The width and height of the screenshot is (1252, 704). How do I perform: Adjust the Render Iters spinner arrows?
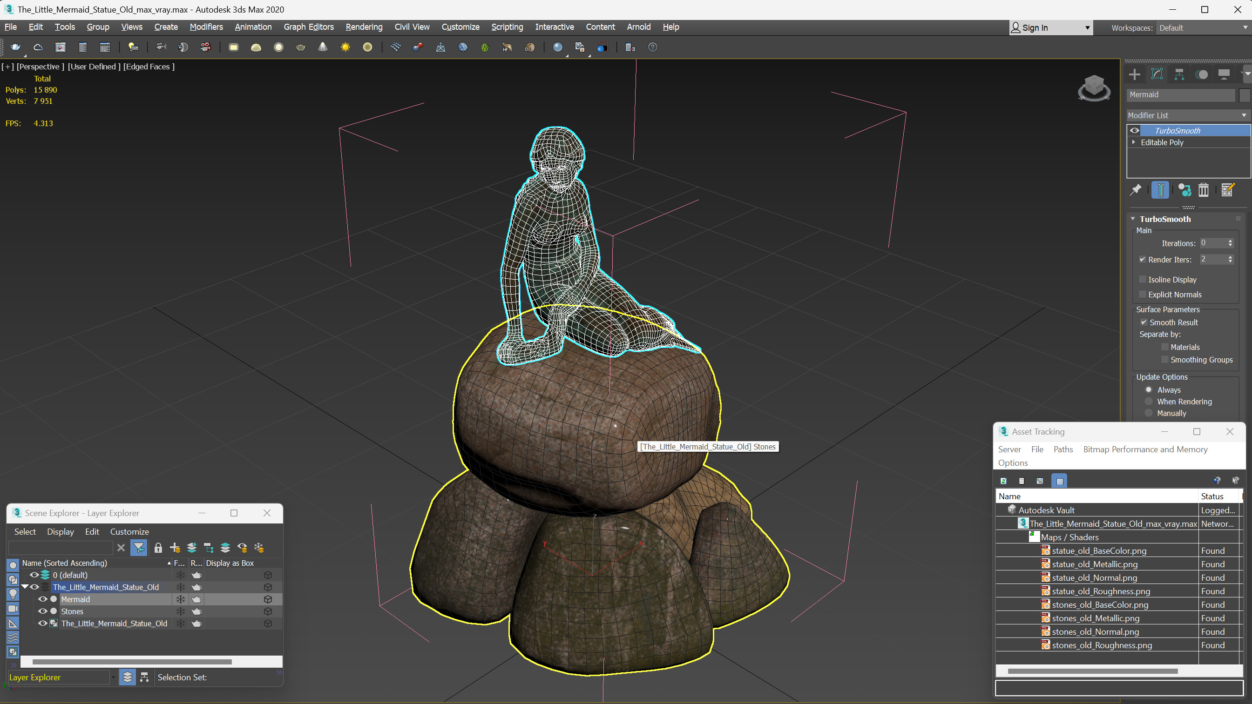point(1230,260)
